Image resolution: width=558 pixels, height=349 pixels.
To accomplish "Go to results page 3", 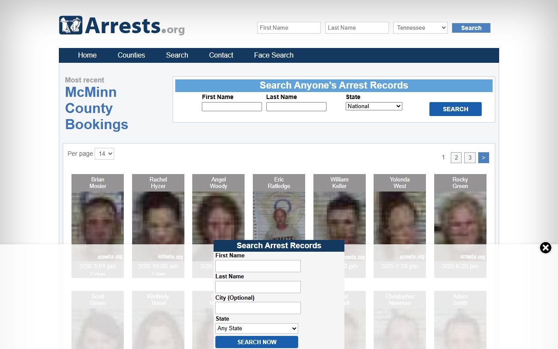I will point(470,157).
